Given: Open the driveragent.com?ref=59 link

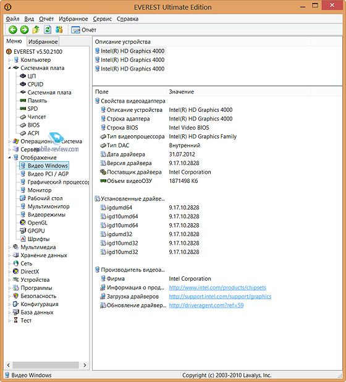Looking at the screenshot, I should point(206,305).
